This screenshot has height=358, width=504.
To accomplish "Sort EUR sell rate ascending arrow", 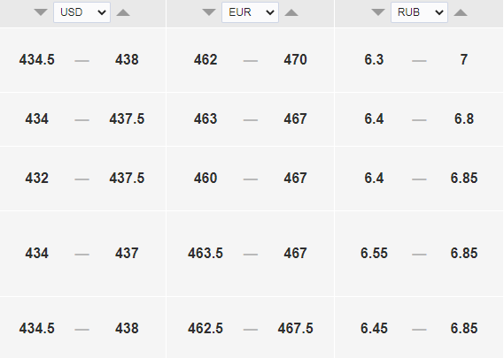I will [291, 12].
